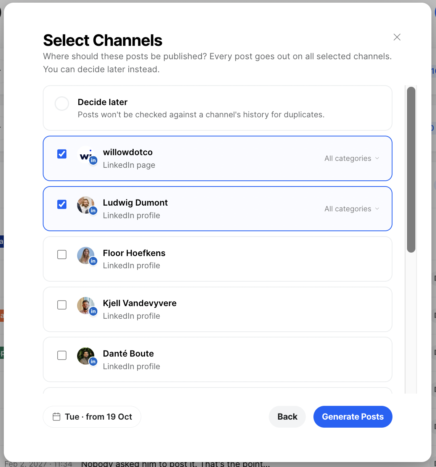Open willowdotco All categories dropdown
The height and width of the screenshot is (467, 436).
352,158
